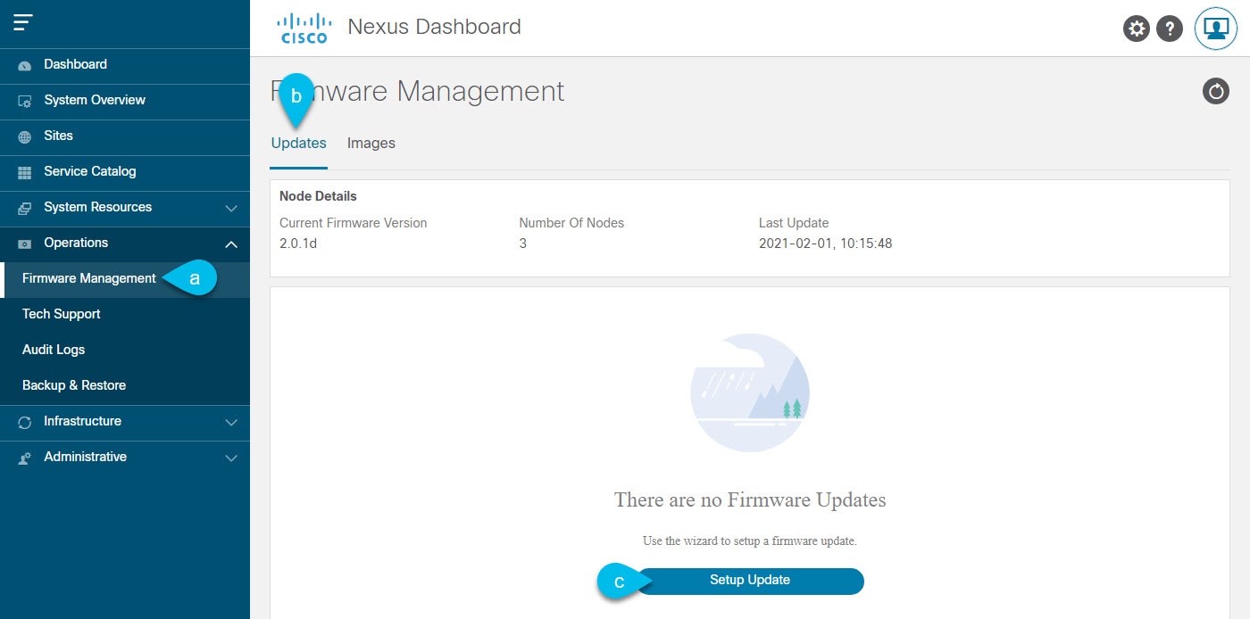Open the user profile avatar
This screenshot has height=619, width=1250.
tap(1215, 28)
